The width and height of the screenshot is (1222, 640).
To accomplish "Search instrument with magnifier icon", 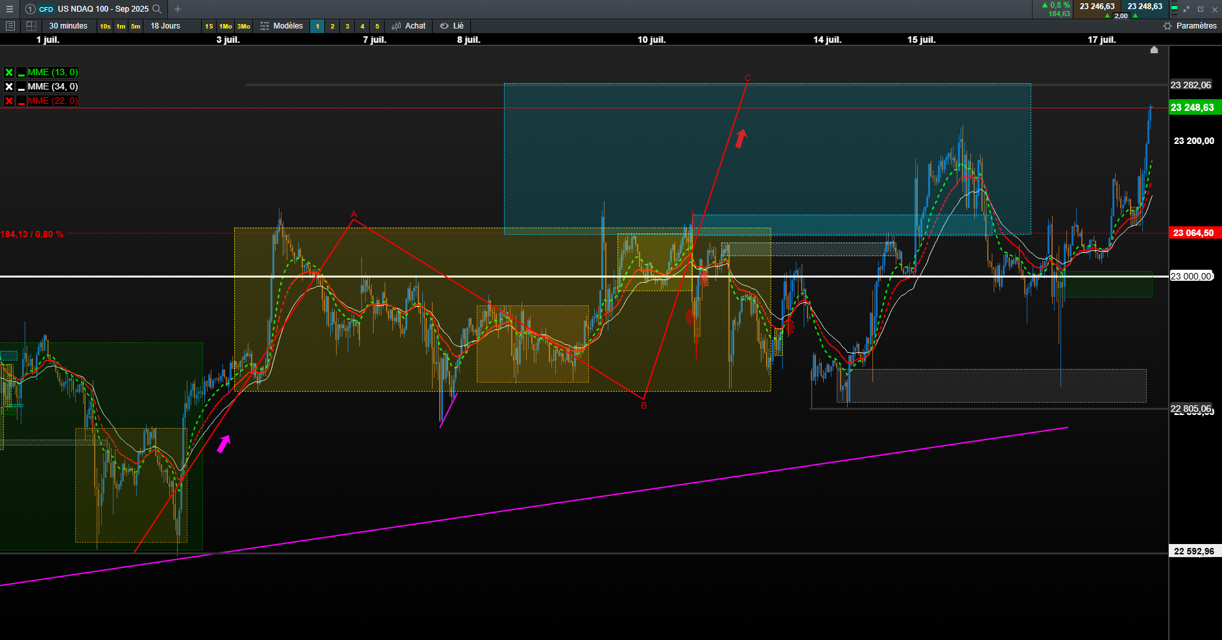I will [x=157, y=9].
